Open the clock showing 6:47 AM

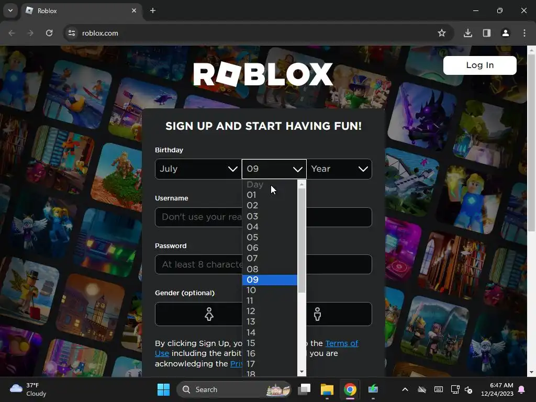point(497,389)
